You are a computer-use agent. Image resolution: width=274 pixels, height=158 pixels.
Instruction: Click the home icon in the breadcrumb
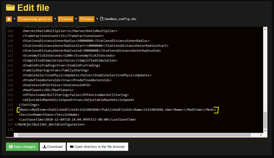pyautogui.click(x=9, y=19)
